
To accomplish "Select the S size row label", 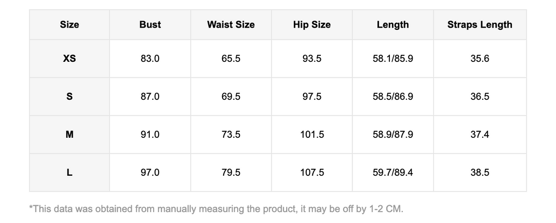I will click(69, 97).
